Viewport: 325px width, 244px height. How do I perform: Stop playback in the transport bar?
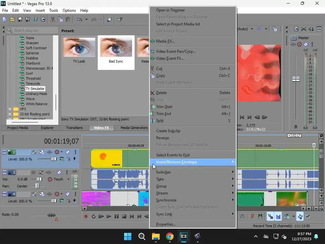124,216
